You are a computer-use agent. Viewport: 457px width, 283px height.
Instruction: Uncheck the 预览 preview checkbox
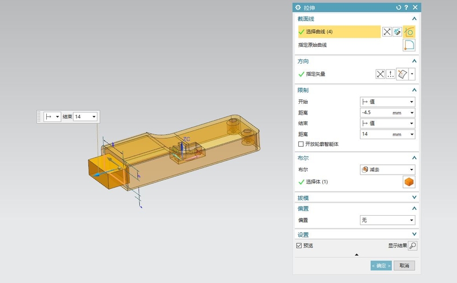coord(299,246)
